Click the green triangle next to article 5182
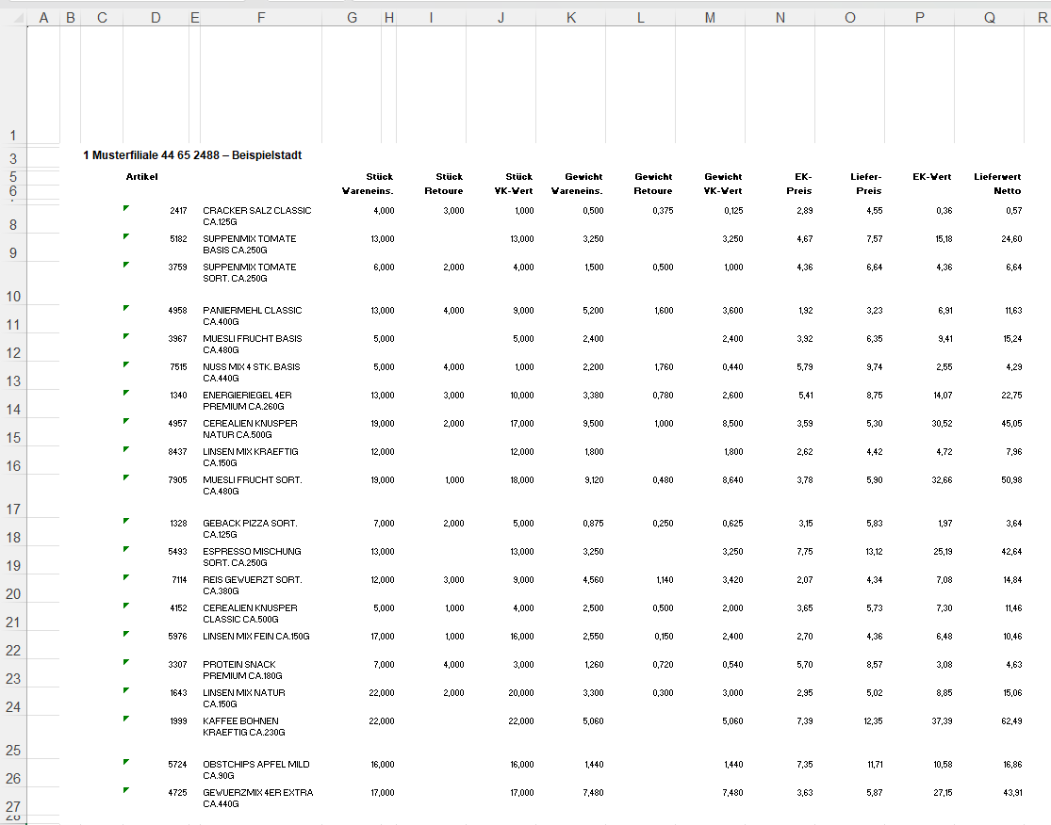1051x825 pixels. point(126,236)
